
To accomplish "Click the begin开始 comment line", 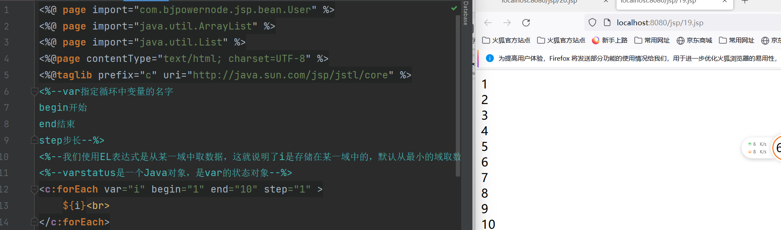I will point(63,107).
